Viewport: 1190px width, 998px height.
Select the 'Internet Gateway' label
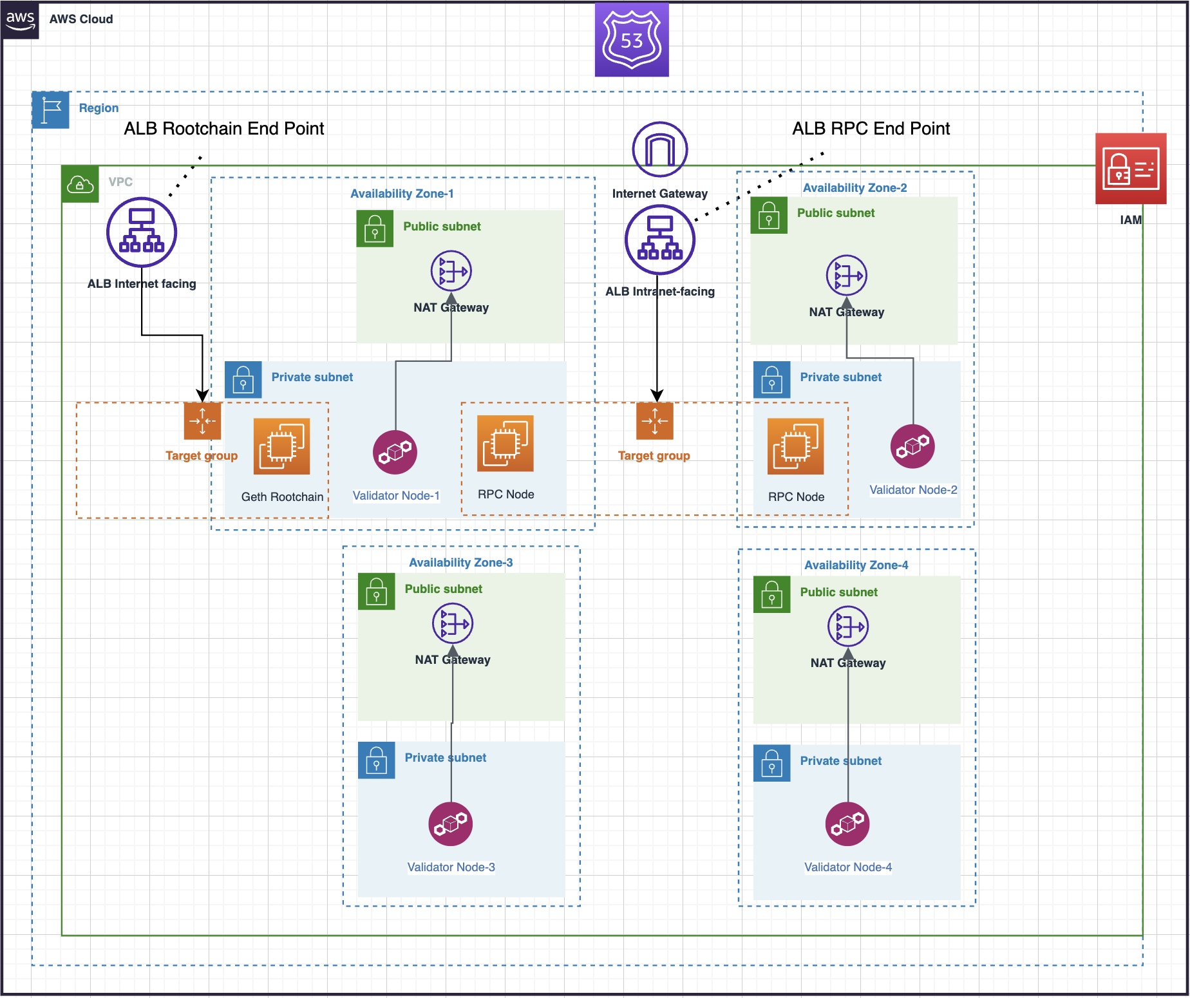click(x=659, y=194)
